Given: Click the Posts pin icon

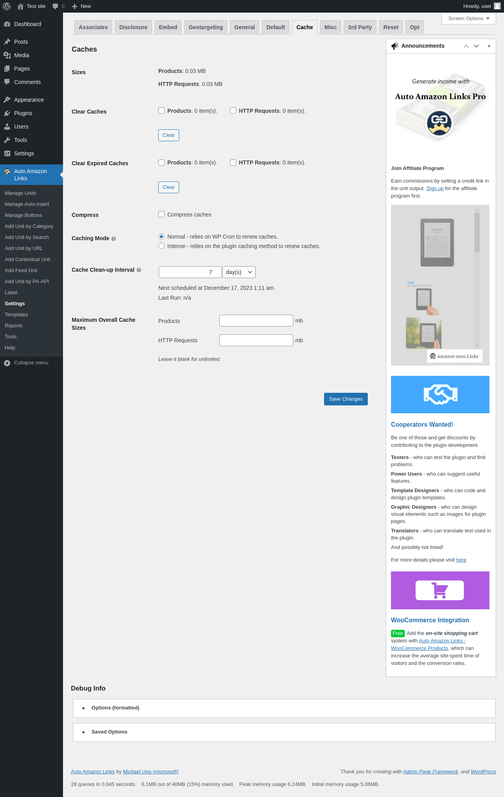Looking at the screenshot, I should [7, 42].
